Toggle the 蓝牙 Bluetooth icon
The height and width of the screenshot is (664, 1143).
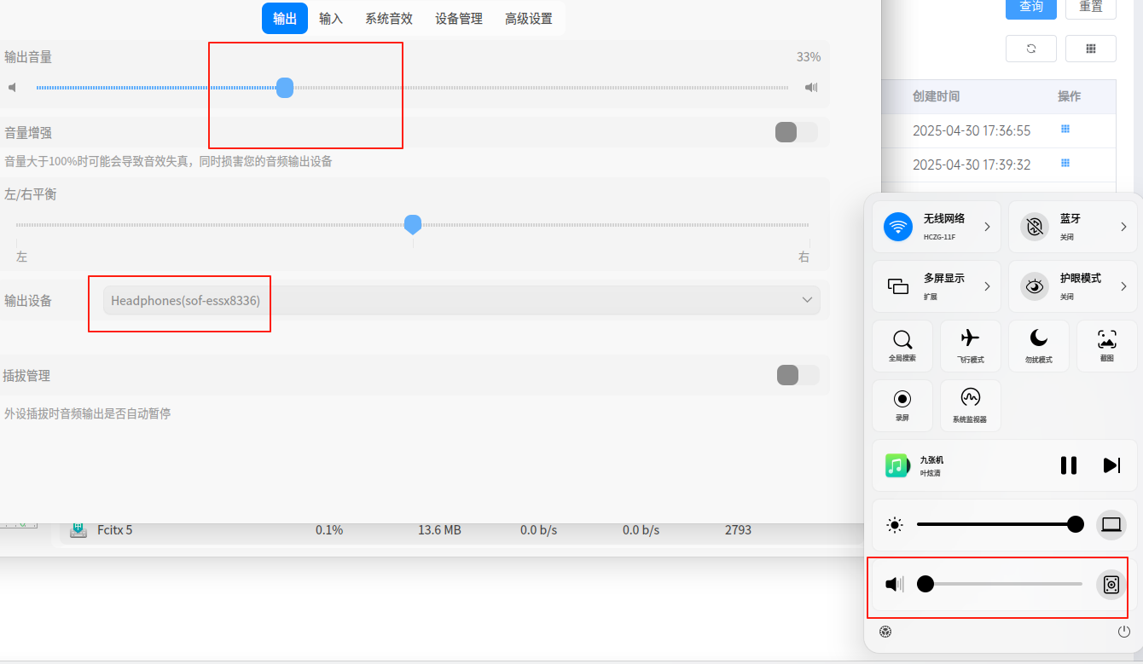(1035, 227)
